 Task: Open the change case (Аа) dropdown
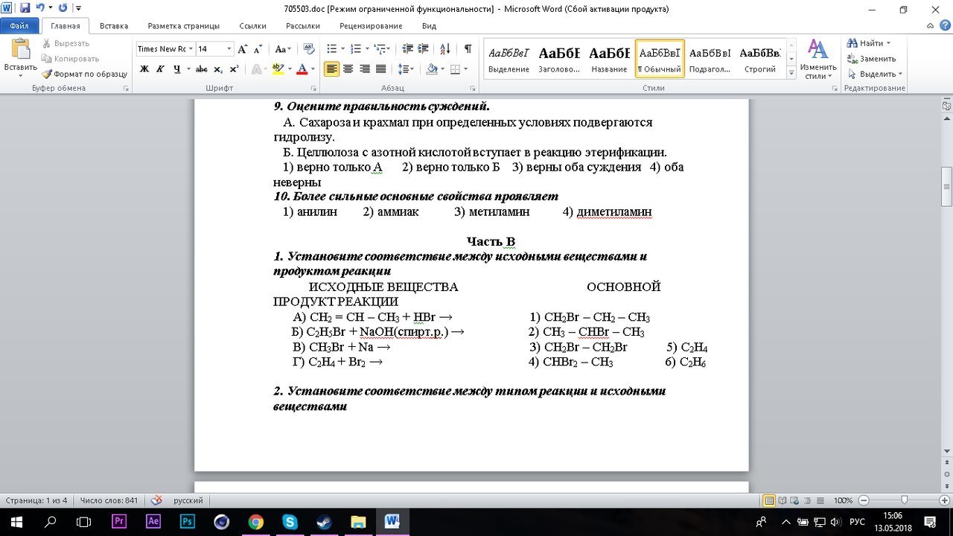coord(283,49)
